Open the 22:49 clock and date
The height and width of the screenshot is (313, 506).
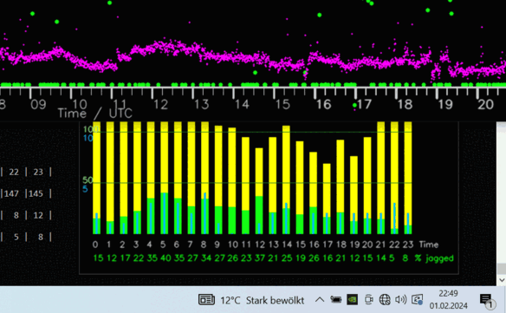pos(448,299)
